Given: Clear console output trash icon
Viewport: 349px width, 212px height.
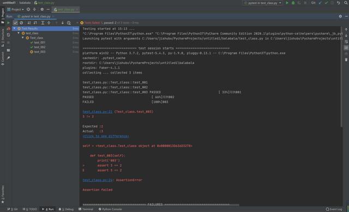Looking at the screenshot, I should point(346,59).
